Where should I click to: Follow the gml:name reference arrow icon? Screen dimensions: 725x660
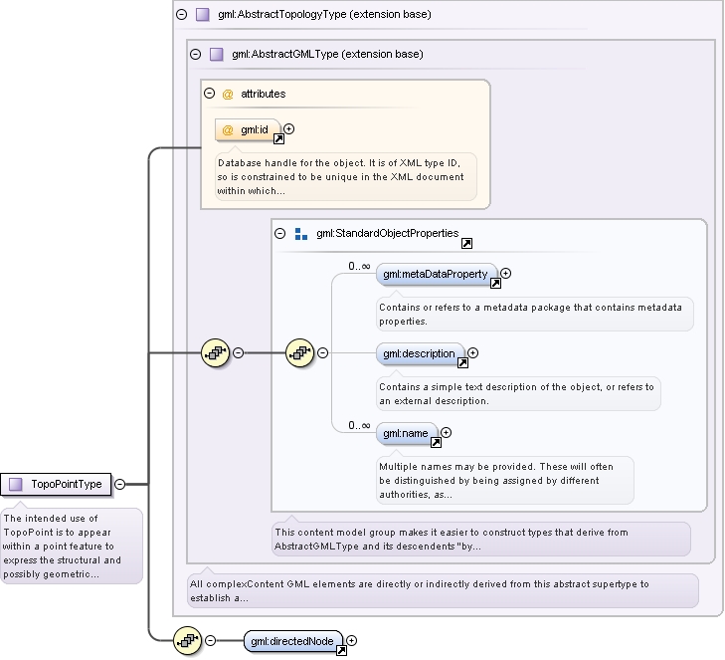click(x=436, y=442)
